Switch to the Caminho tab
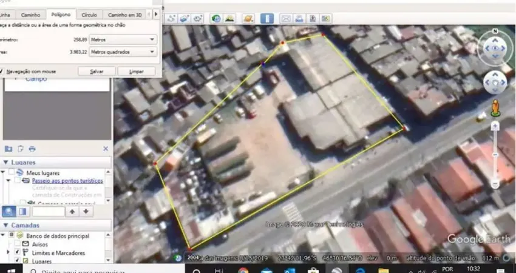The image size is (516, 273). click(x=30, y=15)
